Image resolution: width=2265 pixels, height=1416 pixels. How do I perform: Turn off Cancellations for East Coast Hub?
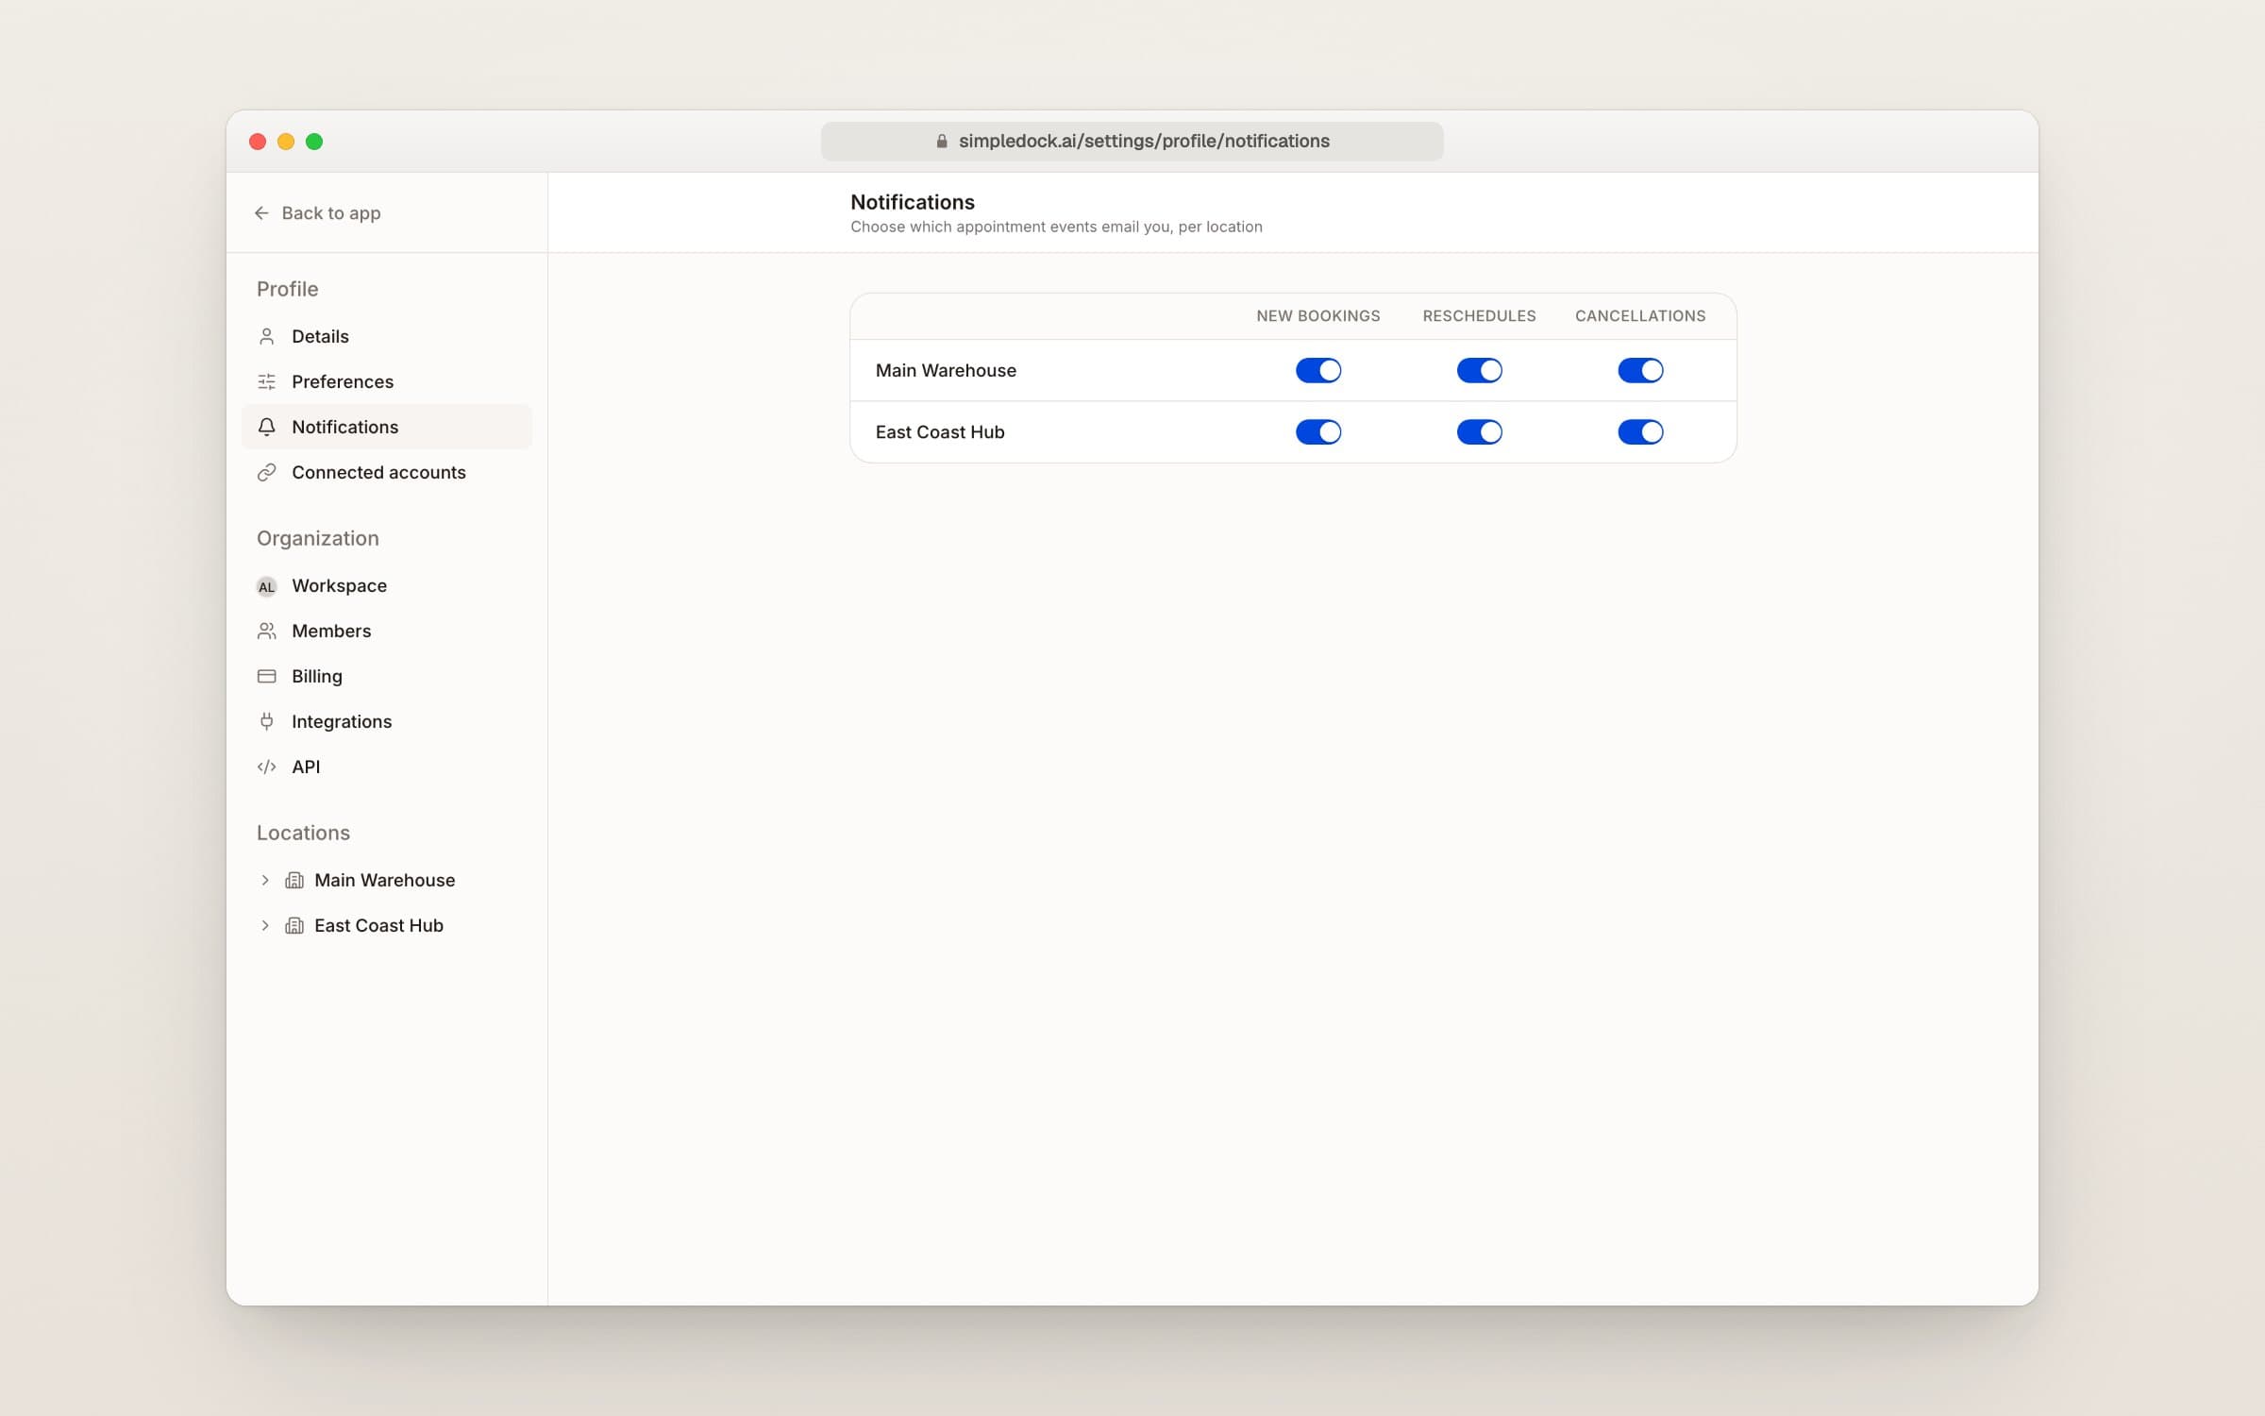click(1640, 431)
